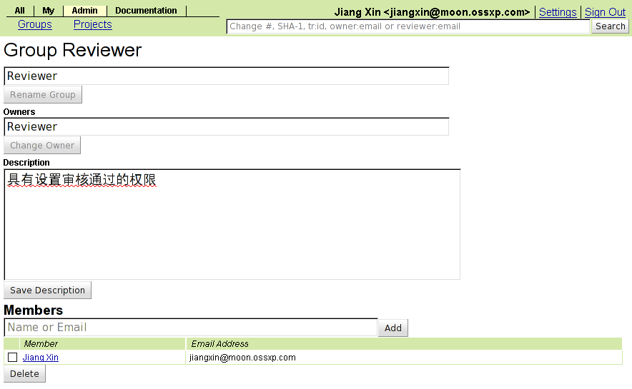Click into the group name field
The image size is (632, 389).
pos(227,76)
